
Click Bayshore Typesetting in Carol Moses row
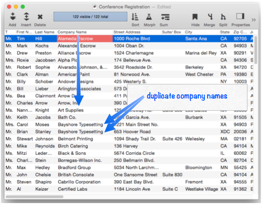(x=80, y=125)
